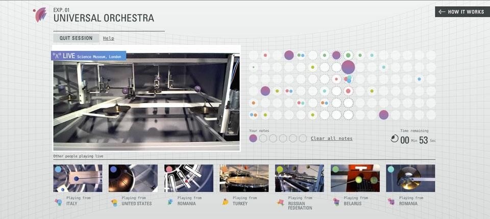Open the Italy player's instrument thumbnail
Viewport: 490px width, 219px height.
pyautogui.click(x=78, y=178)
